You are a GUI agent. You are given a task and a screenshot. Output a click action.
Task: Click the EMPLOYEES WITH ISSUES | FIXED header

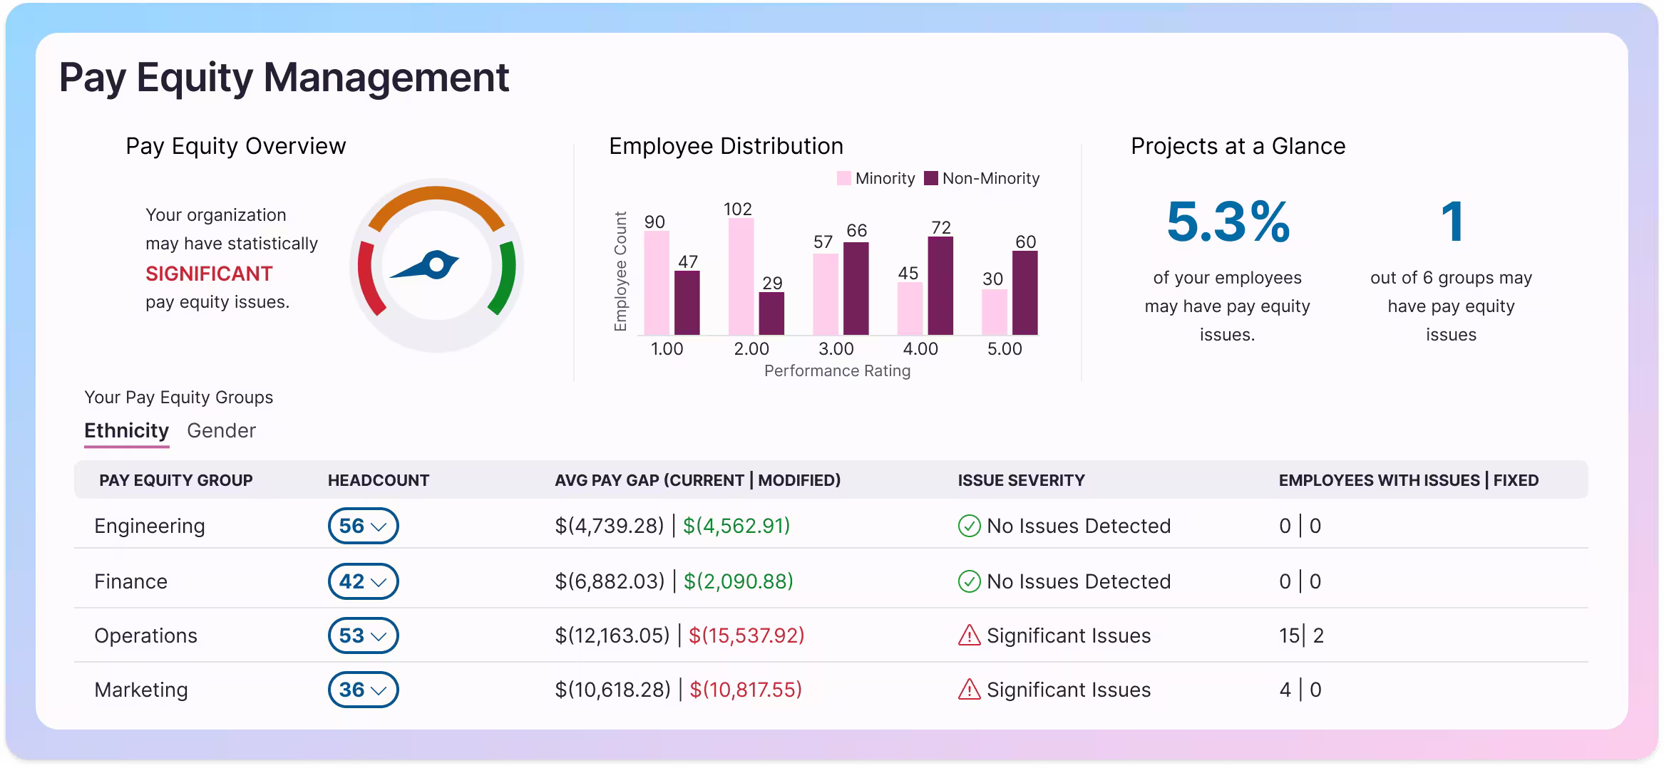click(1409, 480)
